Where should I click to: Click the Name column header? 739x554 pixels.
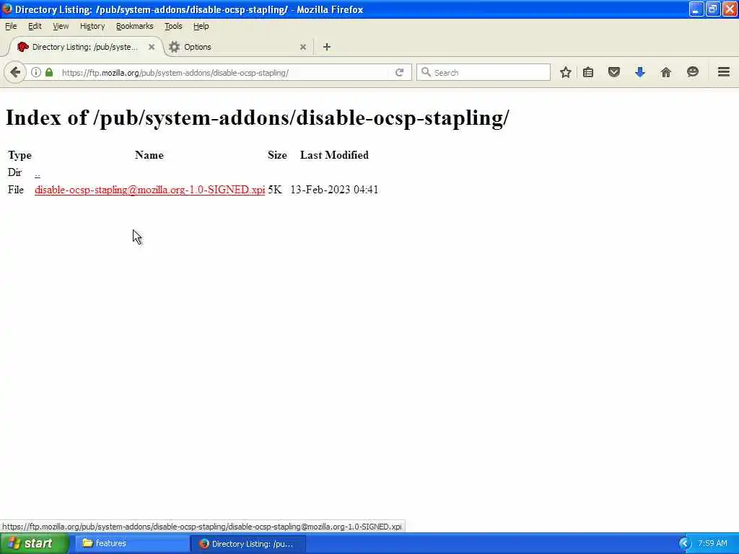click(x=149, y=155)
